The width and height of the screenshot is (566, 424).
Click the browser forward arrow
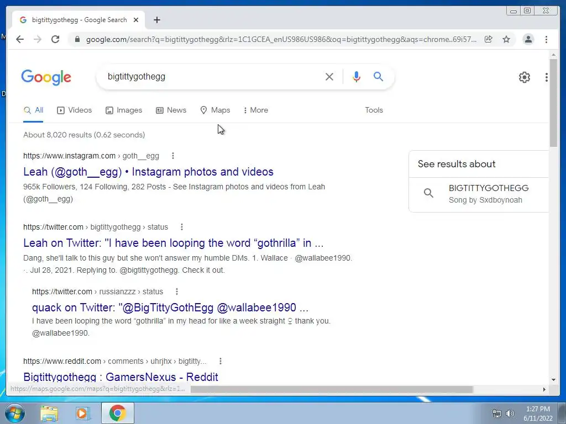pos(38,39)
